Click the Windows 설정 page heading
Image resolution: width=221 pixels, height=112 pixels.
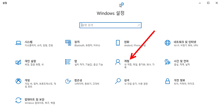[x=110, y=13]
